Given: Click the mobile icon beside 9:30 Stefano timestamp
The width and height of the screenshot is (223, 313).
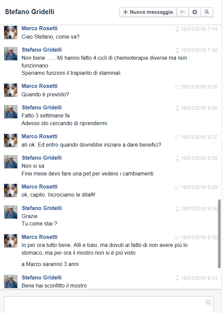Looking at the screenshot, I should click(x=177, y=209).
